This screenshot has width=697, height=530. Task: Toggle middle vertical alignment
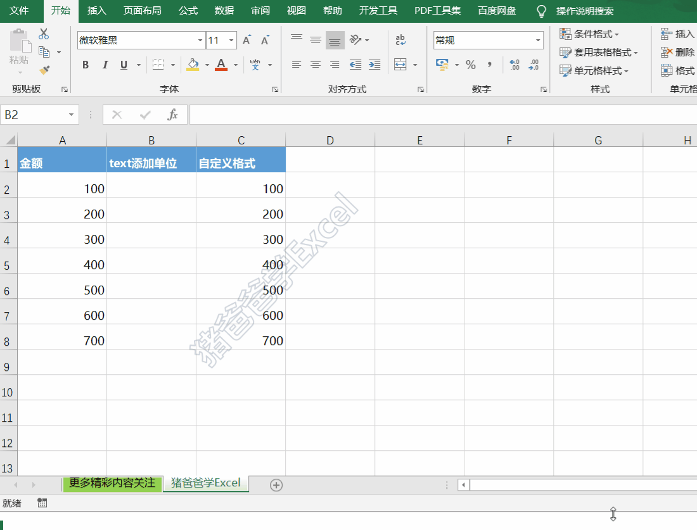point(316,40)
